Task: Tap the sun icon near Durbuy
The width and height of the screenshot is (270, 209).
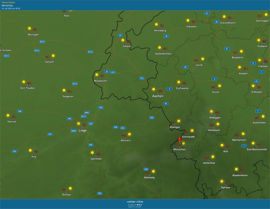Action: pyautogui.click(x=70, y=188)
